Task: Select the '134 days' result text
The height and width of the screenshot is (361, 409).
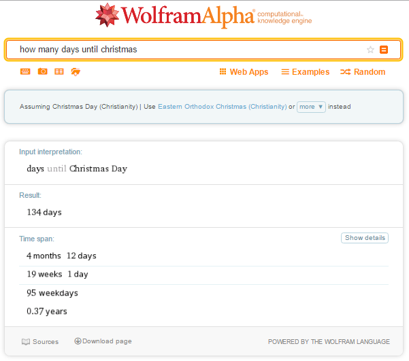Action: pos(44,212)
